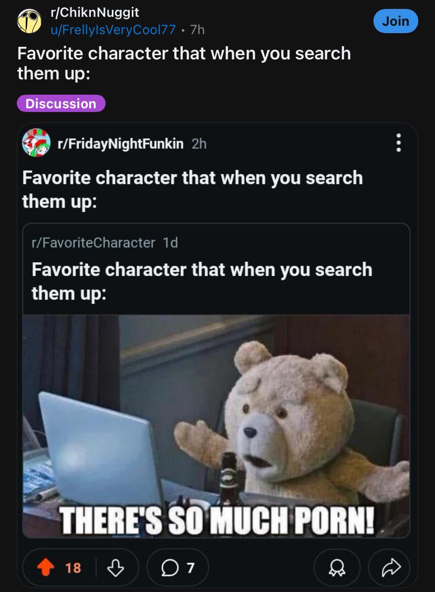Screen dimensions: 435x592
Task: Downvote the post
Action: tap(115, 567)
